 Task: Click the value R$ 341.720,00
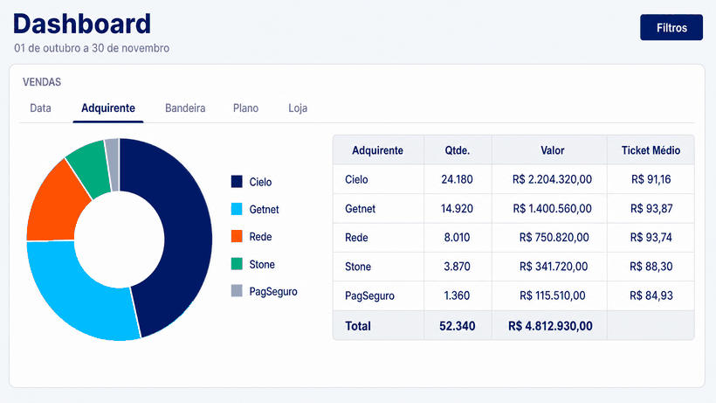coord(554,267)
